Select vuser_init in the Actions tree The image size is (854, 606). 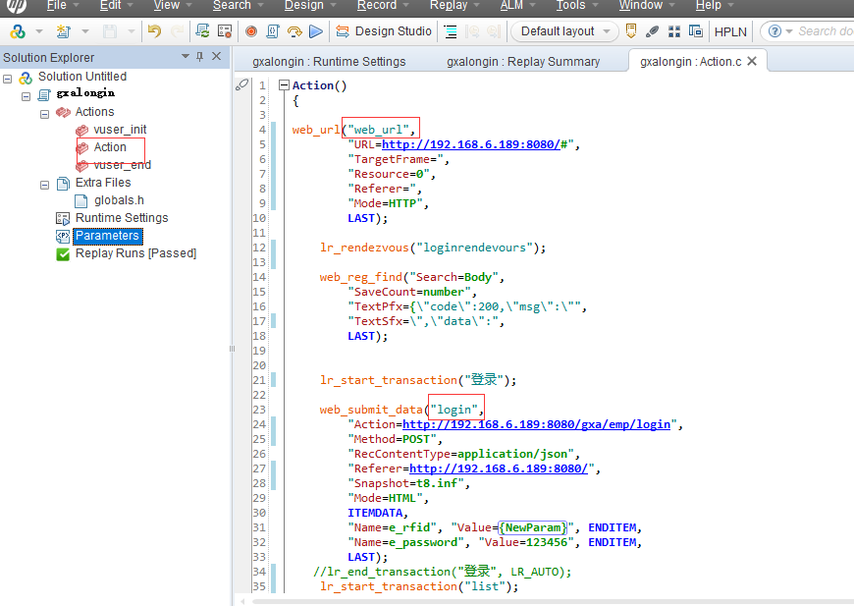click(x=120, y=130)
